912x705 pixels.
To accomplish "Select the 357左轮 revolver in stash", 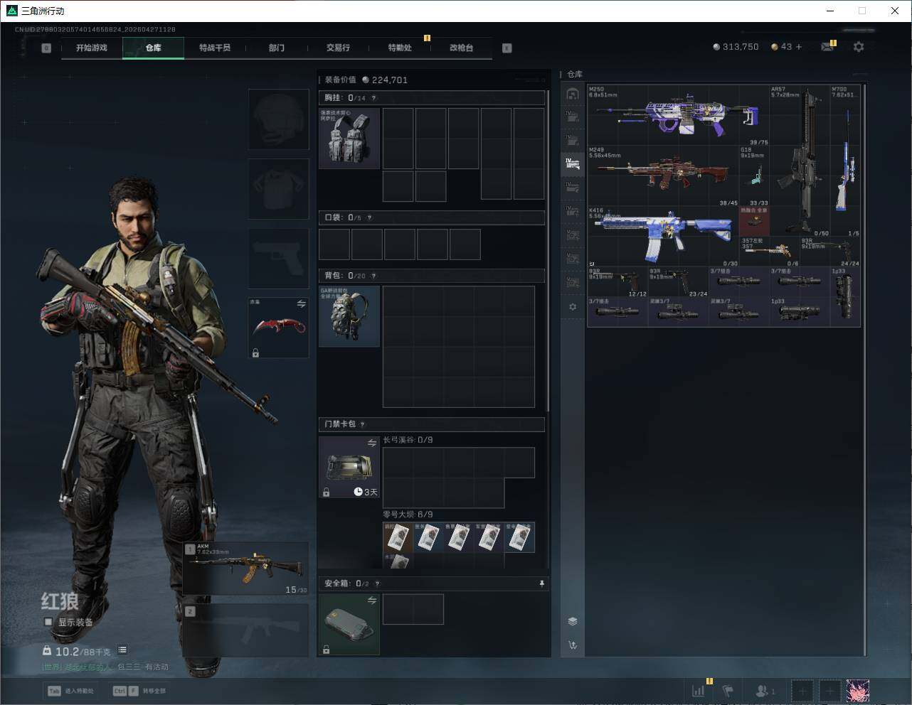I will tap(769, 252).
